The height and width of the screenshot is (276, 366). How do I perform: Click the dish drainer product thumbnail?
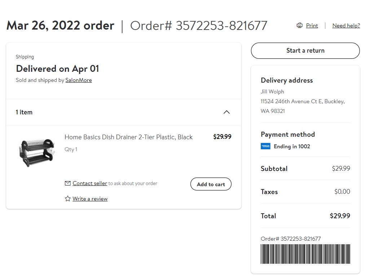click(x=38, y=153)
